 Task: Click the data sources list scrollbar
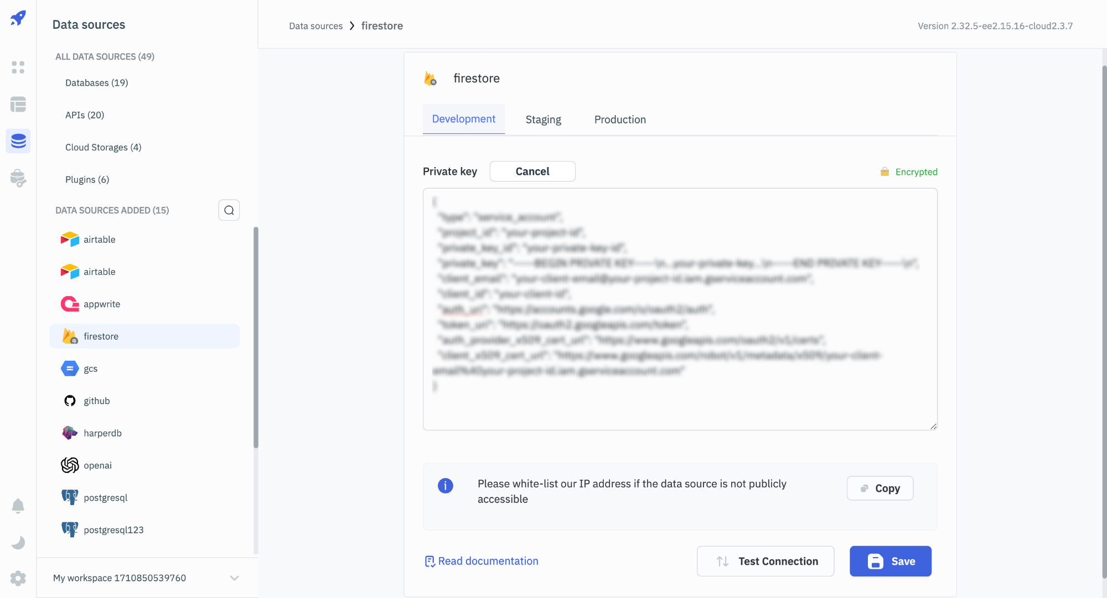point(256,337)
